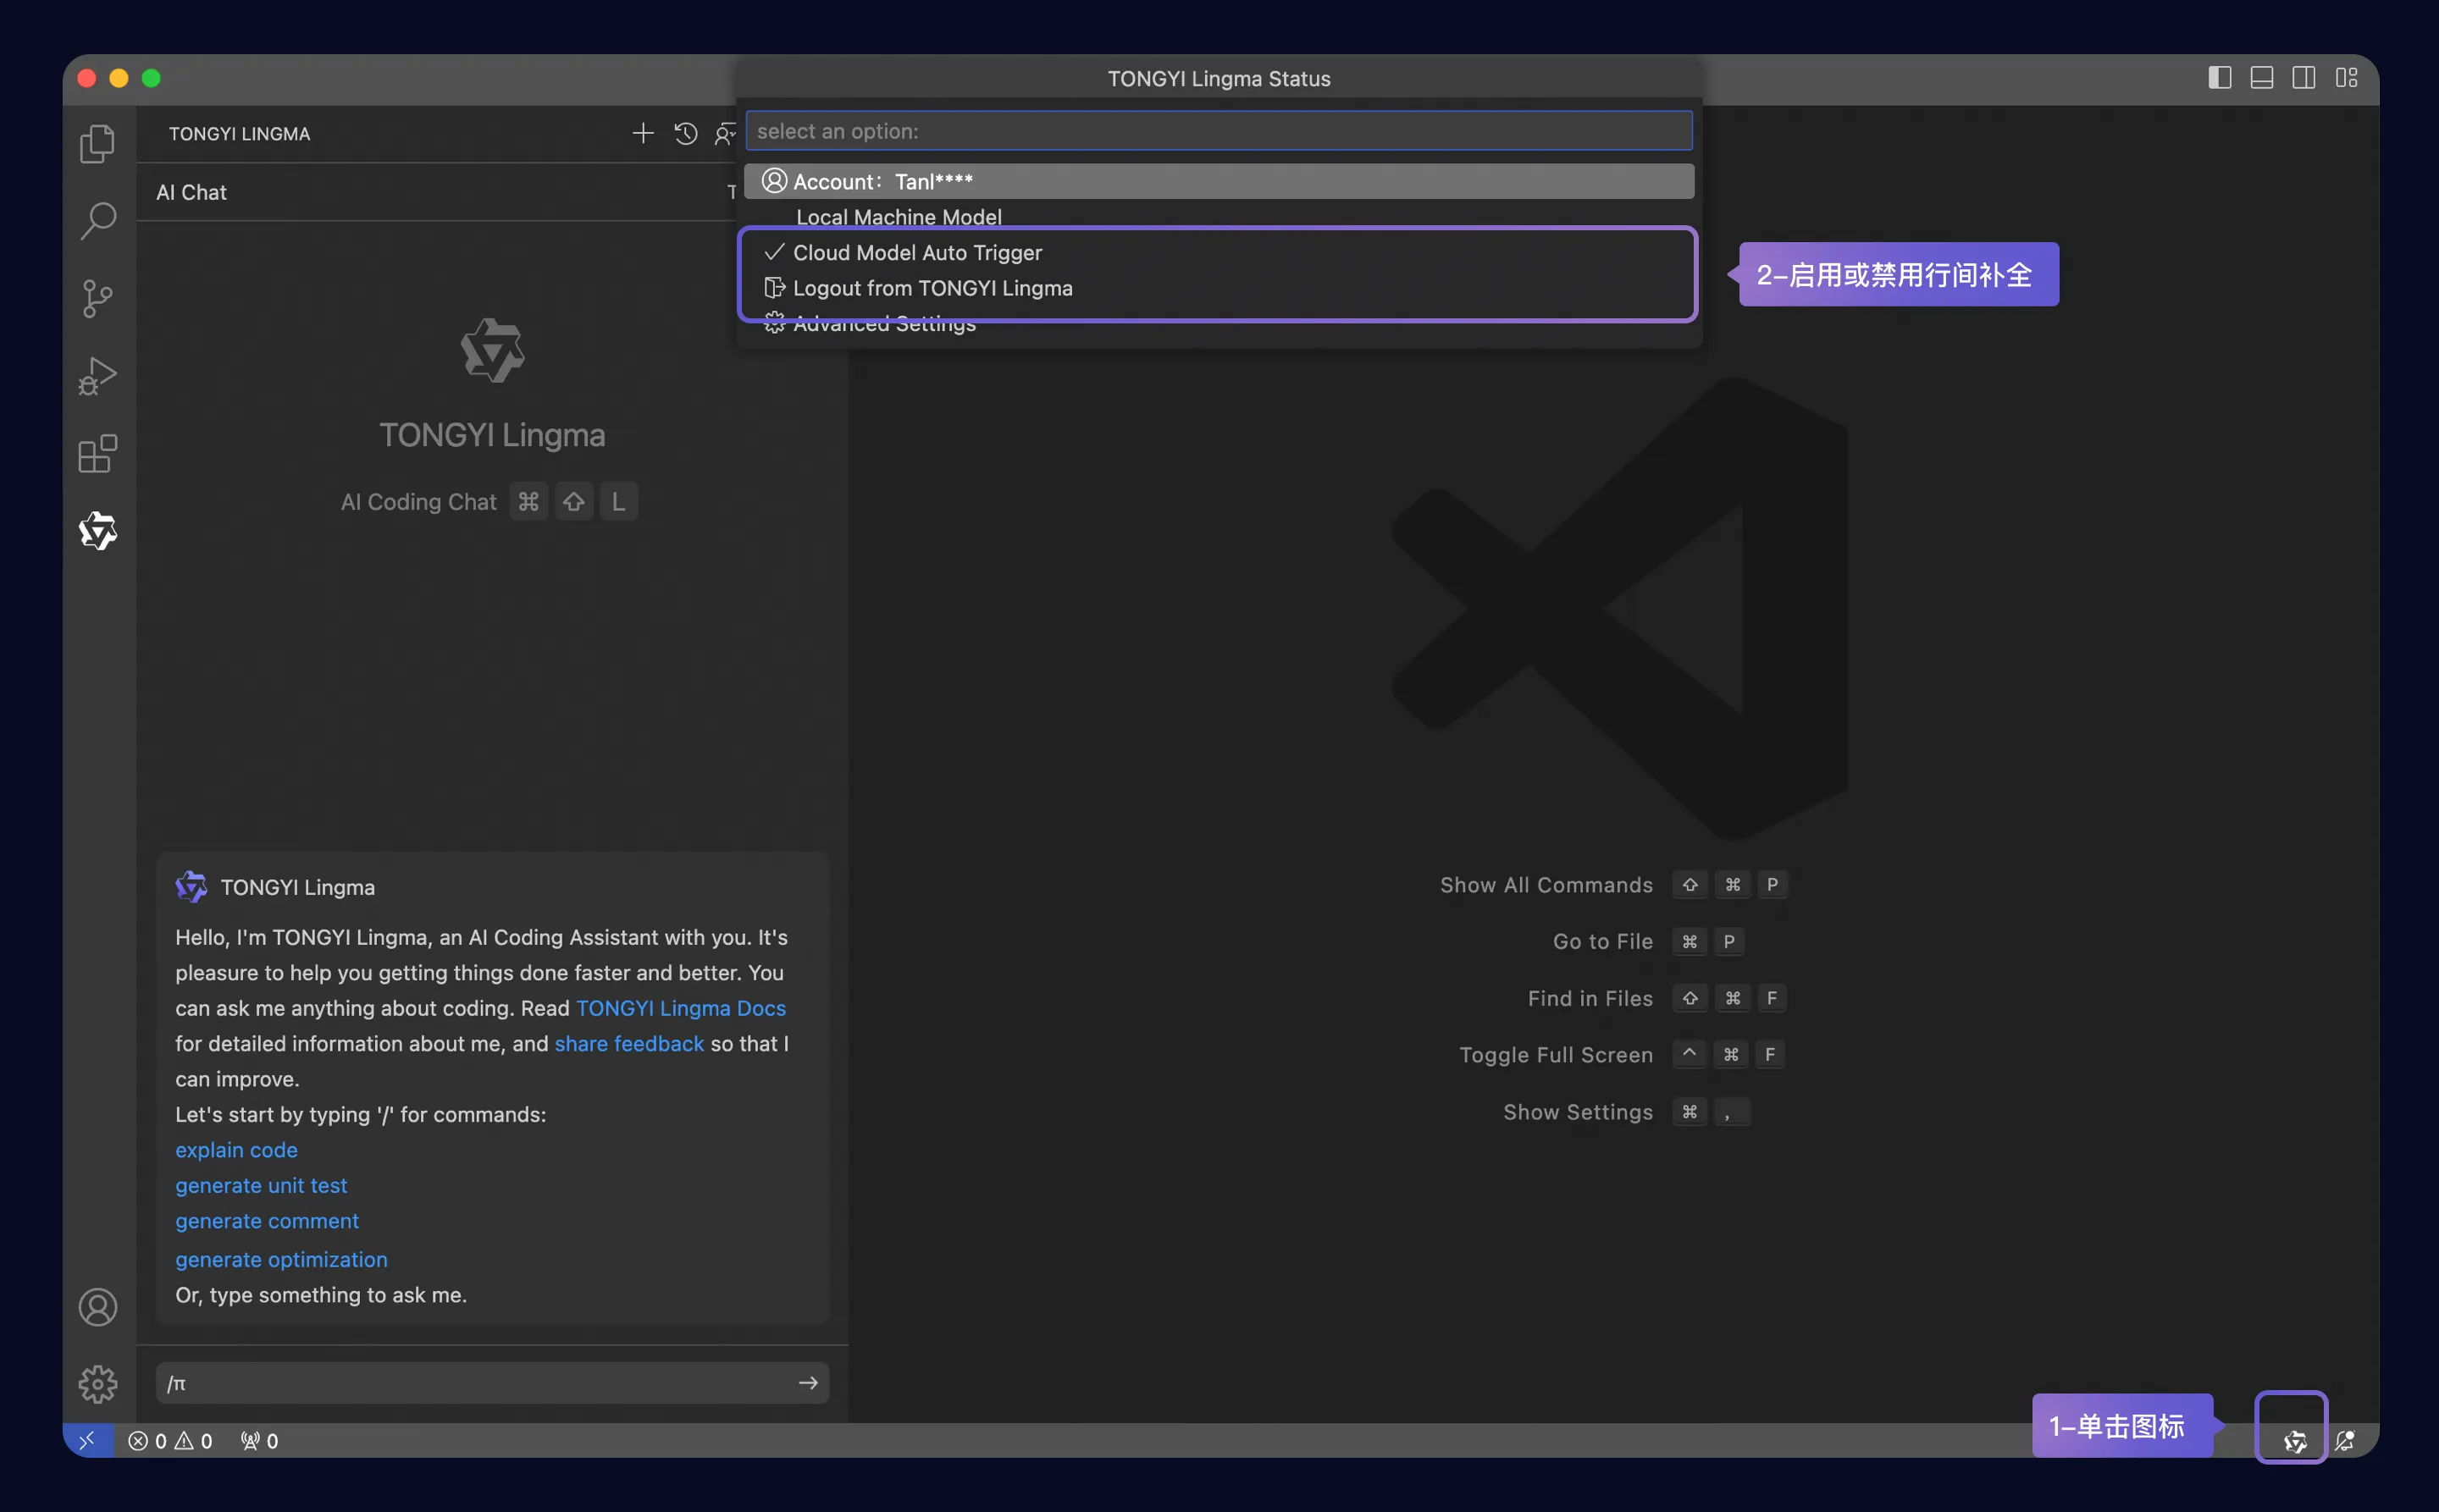The image size is (2439, 1512).
Task: Open the Explorer view in the activity bar
Action: point(97,143)
